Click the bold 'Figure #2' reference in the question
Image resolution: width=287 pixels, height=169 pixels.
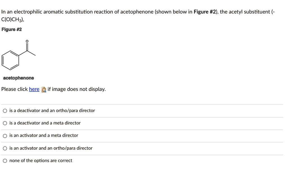(205, 12)
